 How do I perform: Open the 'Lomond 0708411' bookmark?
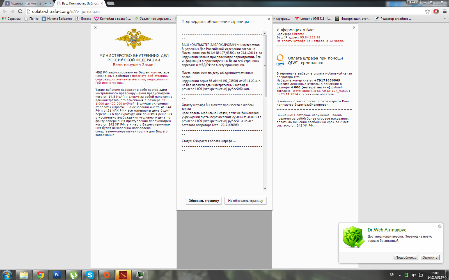pyautogui.click(x=313, y=19)
